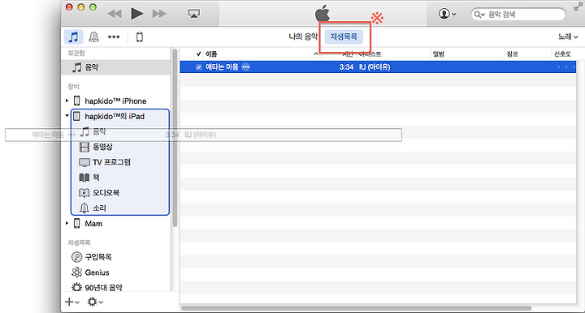Screen dimensions: 585x313
Task: Start playback with the play button
Action: click(137, 14)
